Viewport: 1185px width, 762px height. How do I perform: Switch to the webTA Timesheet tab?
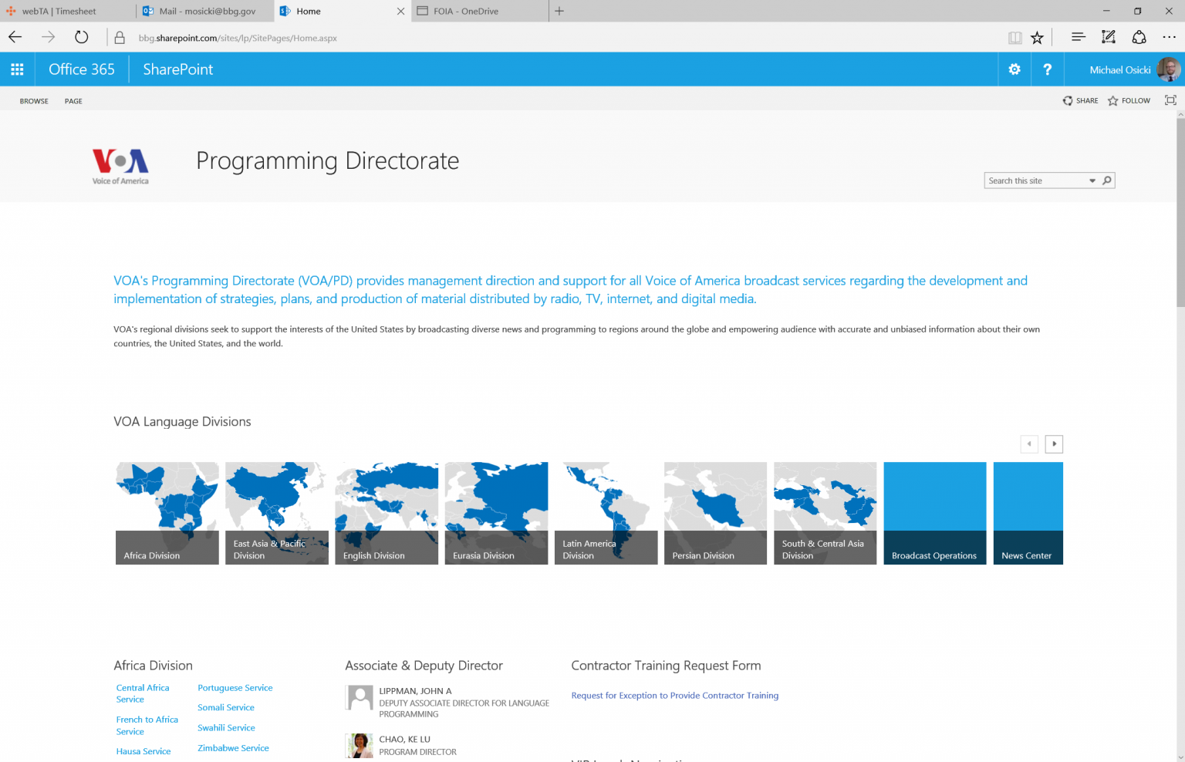click(68, 11)
